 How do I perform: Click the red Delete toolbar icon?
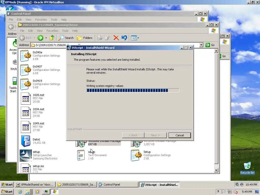[x=116, y=38]
